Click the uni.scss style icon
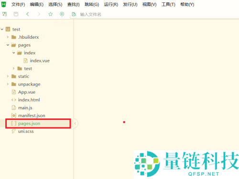This screenshot has width=239, height=179. (x=14, y=131)
